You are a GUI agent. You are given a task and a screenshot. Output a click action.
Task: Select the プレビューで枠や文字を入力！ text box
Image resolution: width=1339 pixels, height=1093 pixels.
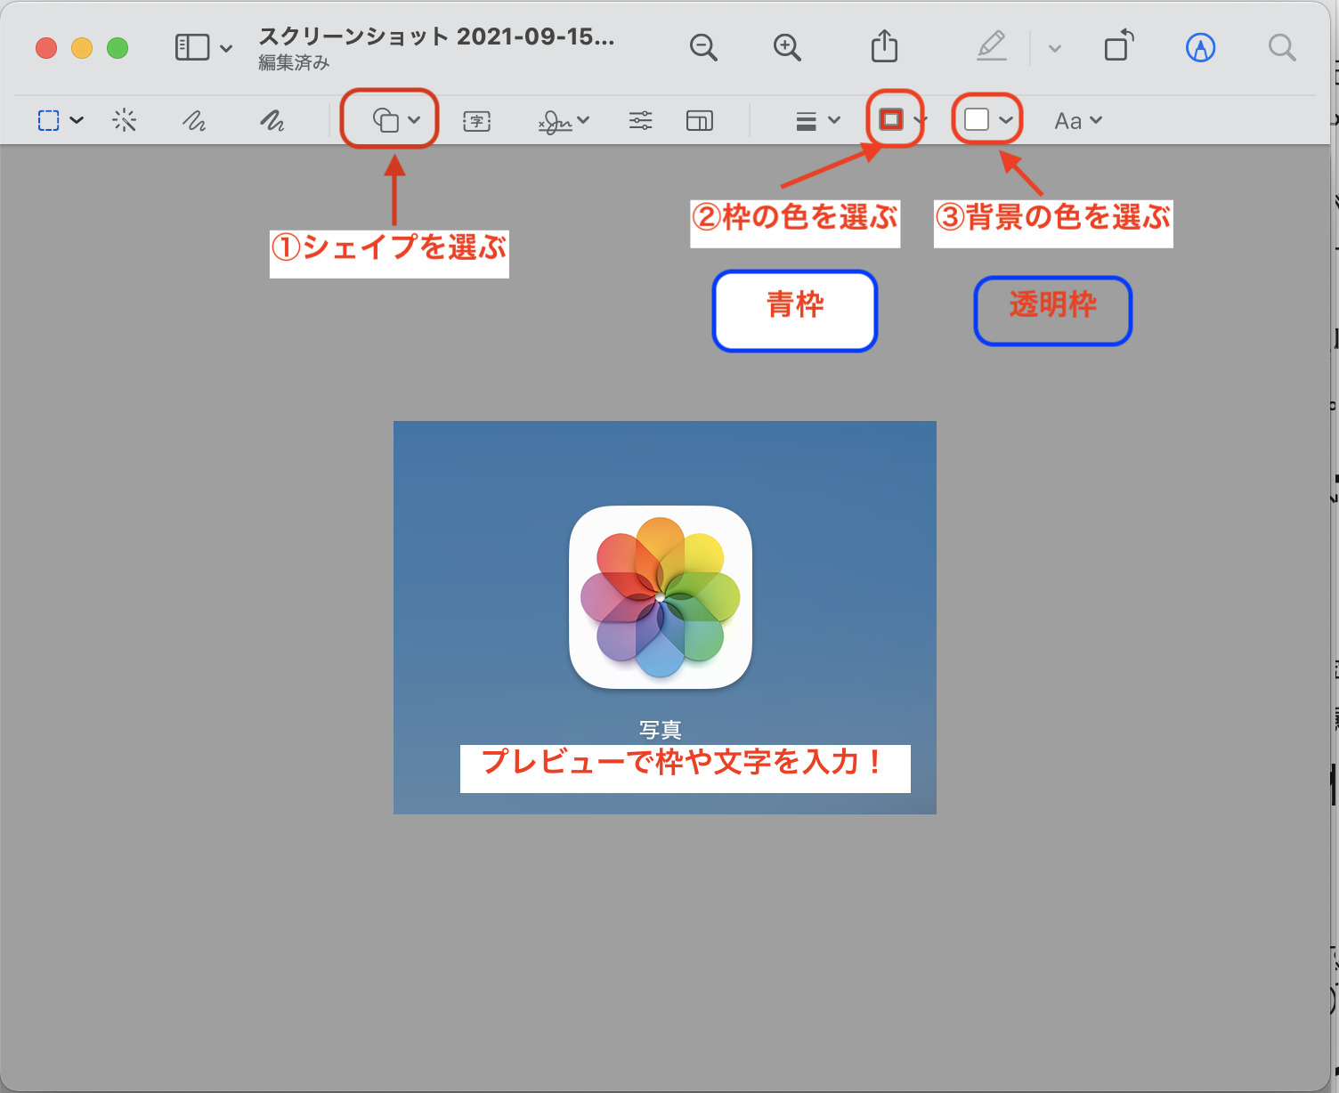[686, 768]
